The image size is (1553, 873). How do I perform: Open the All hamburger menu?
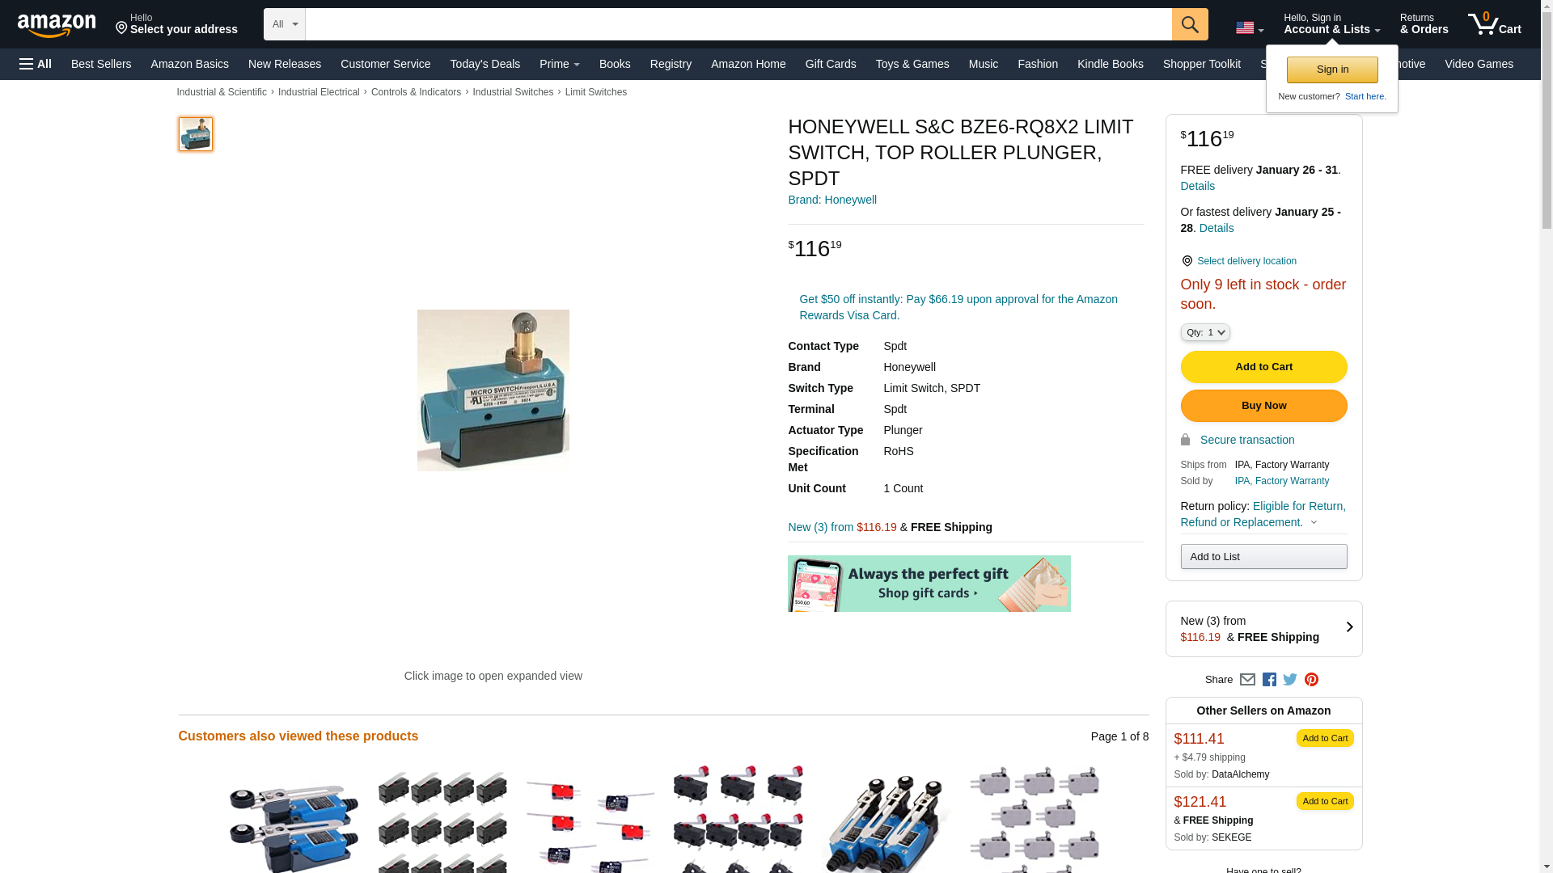pos(36,64)
